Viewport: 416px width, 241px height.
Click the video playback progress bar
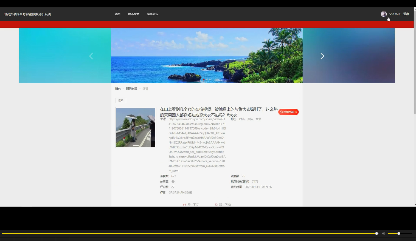point(189,233)
